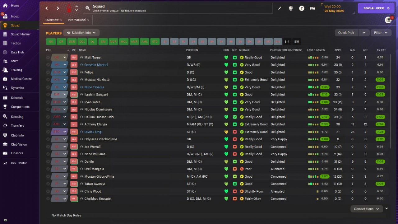Viewport: 398px width, 224px height.
Task: Toggle selection circle for Moussa Niakhaté
Action: point(48,80)
